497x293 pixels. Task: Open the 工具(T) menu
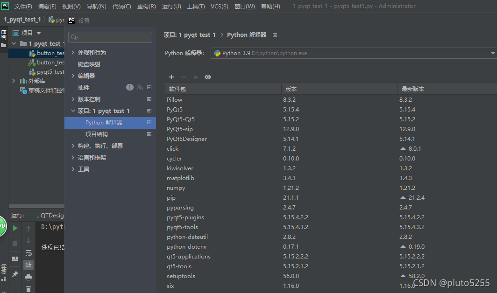196,7
